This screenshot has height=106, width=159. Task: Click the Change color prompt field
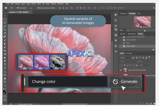(68, 82)
